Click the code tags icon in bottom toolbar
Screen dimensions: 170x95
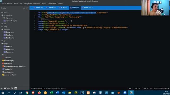point(8,88)
